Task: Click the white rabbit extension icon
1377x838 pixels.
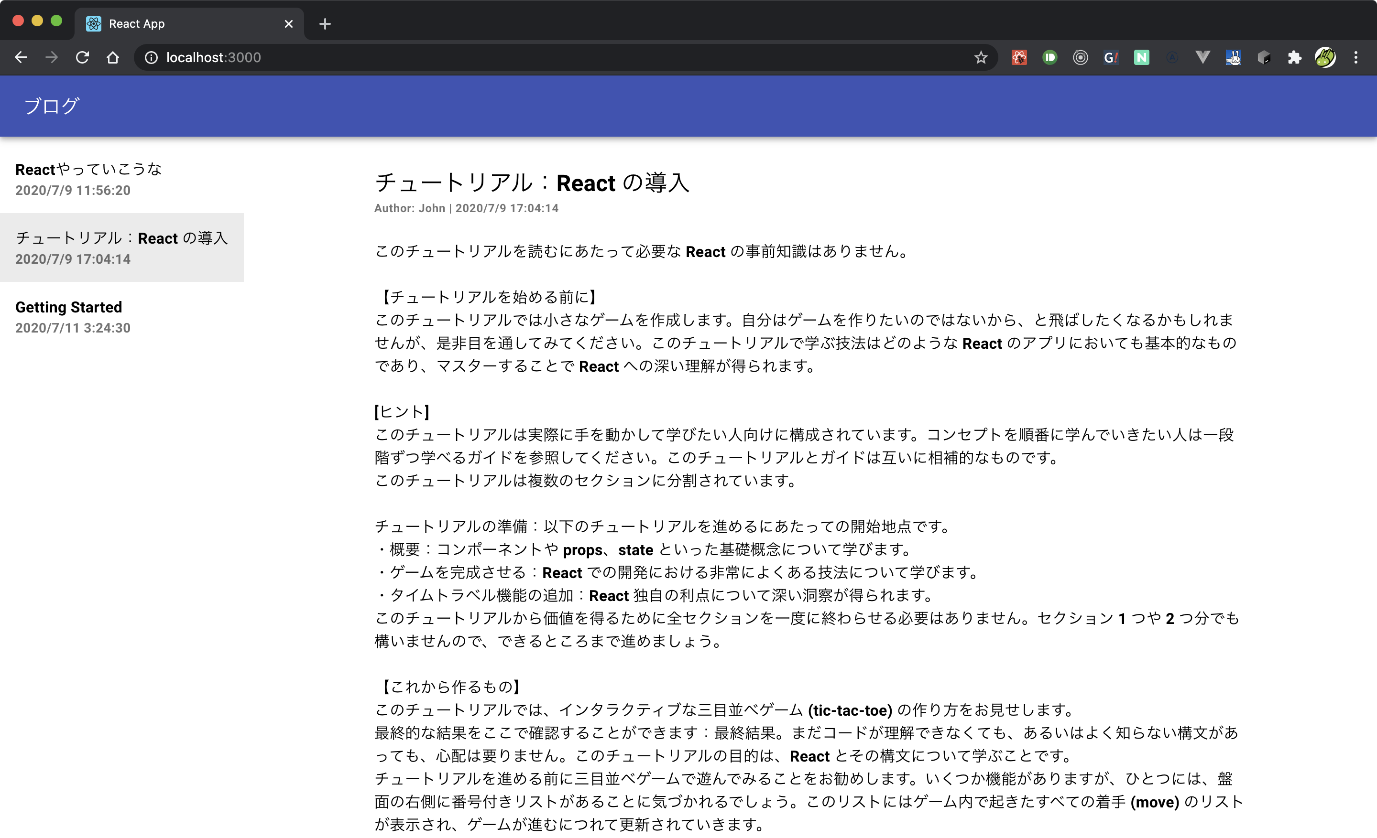Action: point(1234,57)
